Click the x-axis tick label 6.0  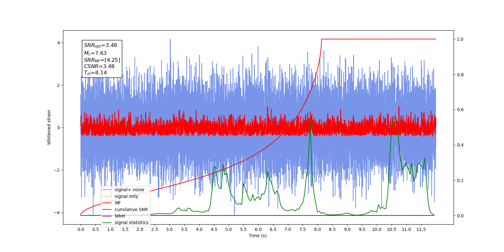pyautogui.click(x=258, y=229)
